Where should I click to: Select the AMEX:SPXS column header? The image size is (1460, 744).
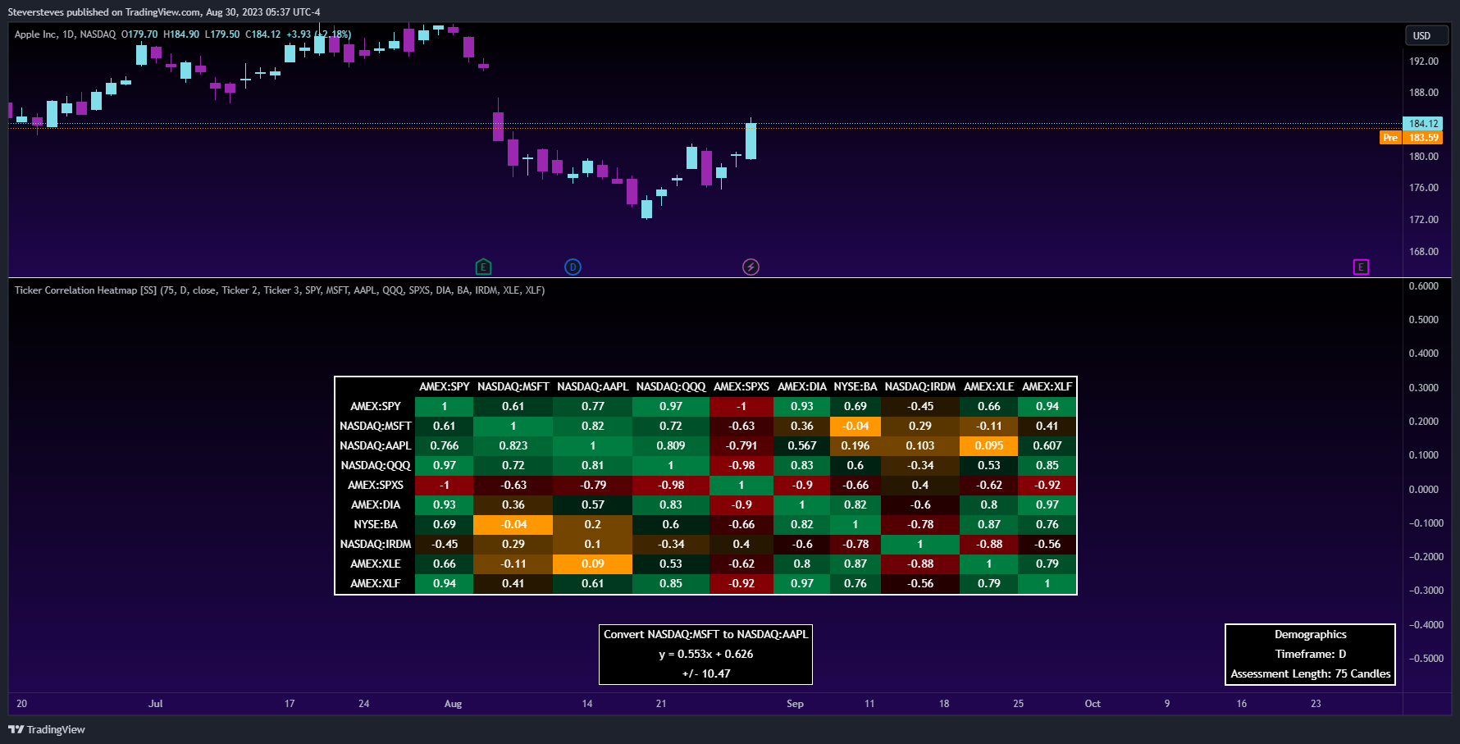741,386
